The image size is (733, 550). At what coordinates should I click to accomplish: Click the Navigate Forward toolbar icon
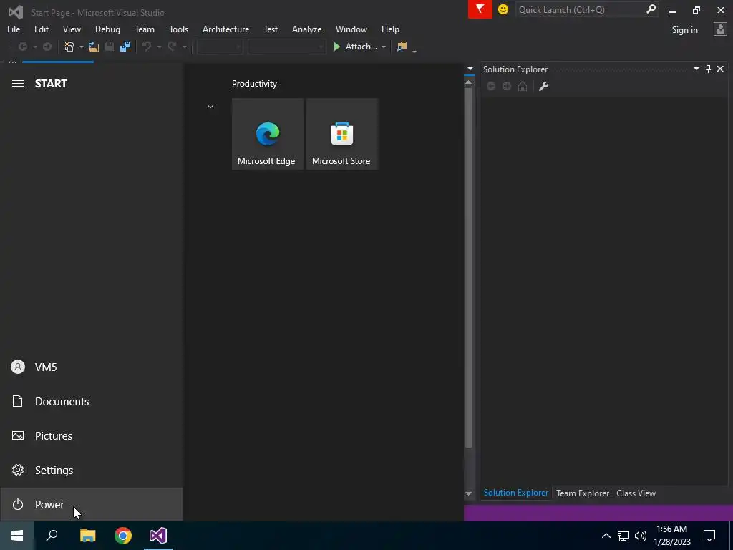(x=47, y=47)
